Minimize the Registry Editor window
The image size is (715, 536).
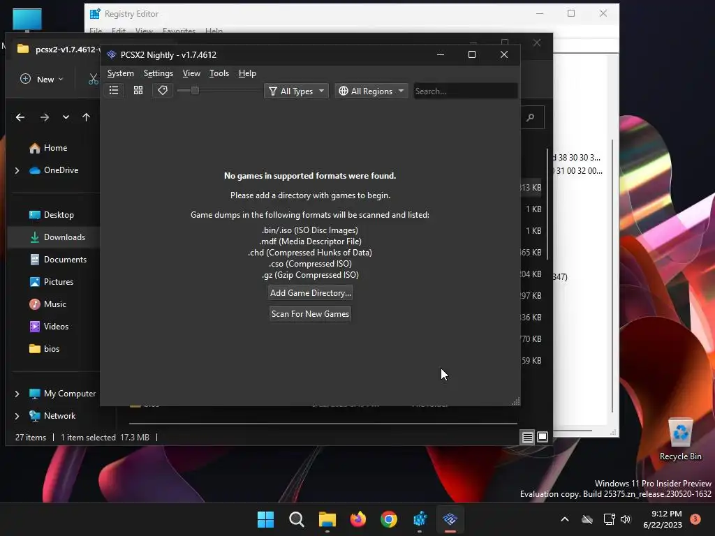tap(540, 13)
